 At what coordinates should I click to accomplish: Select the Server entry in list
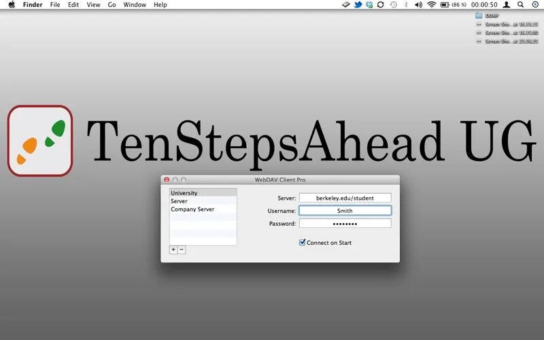tap(203, 201)
